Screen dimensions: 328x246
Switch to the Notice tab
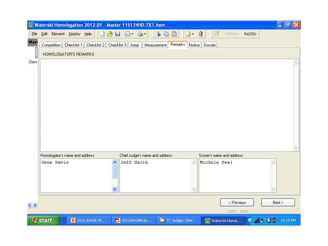194,45
